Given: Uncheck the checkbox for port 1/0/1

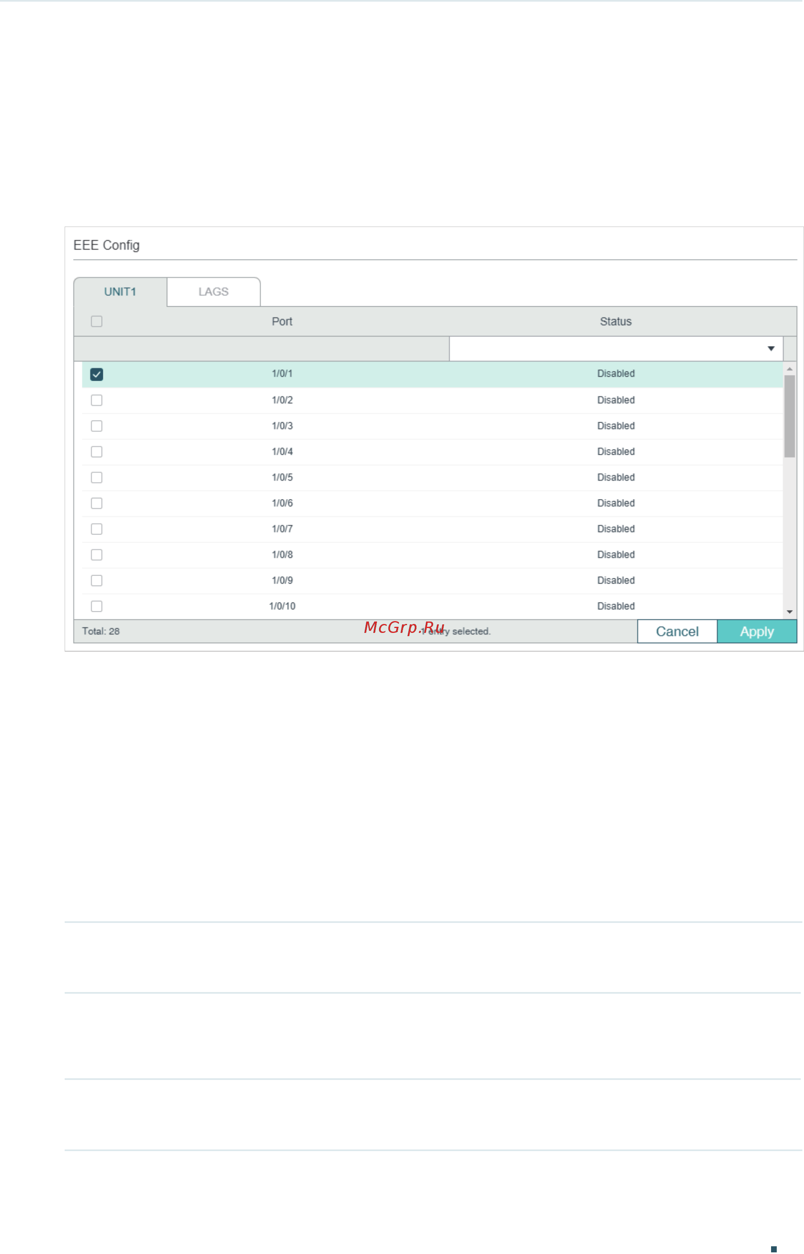Looking at the screenshot, I should point(96,374).
